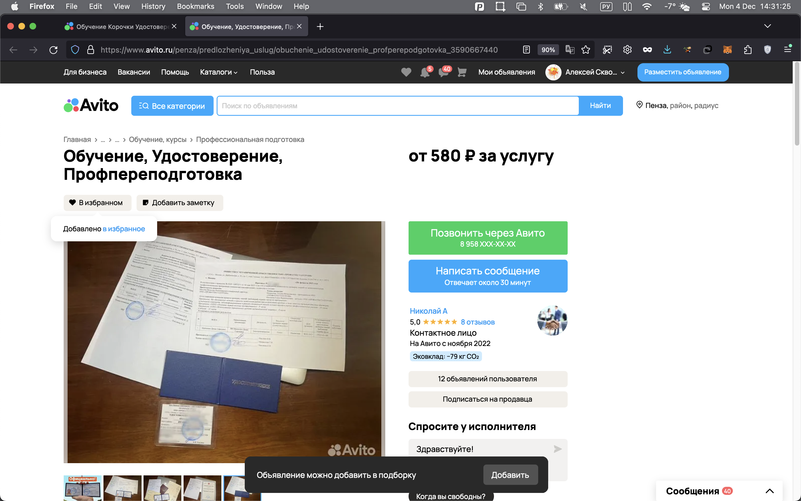Open the shopping cart icon
Image resolution: width=801 pixels, height=501 pixels.
tap(462, 72)
